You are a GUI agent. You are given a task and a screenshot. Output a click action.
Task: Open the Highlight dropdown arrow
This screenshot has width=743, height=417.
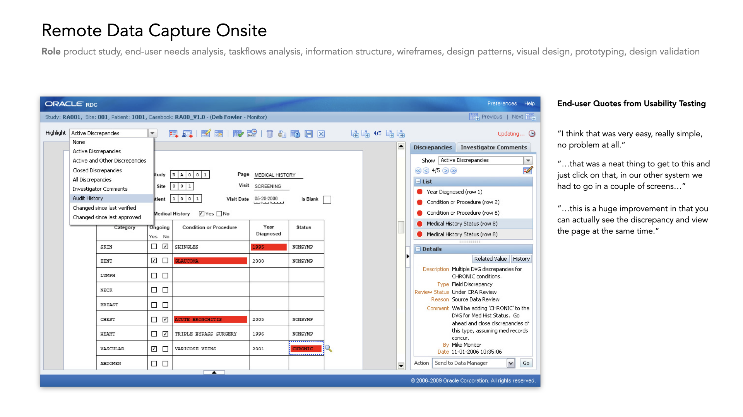click(x=152, y=133)
